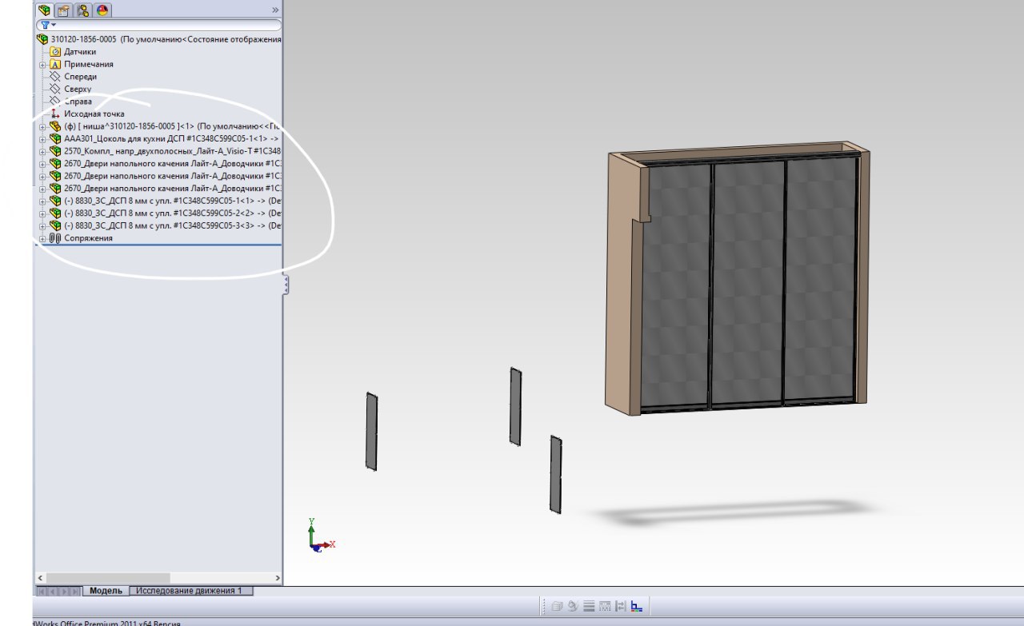The width and height of the screenshot is (1024, 626).
Task: Click the colored axes icon in bottom toolbar
Action: pos(637,606)
